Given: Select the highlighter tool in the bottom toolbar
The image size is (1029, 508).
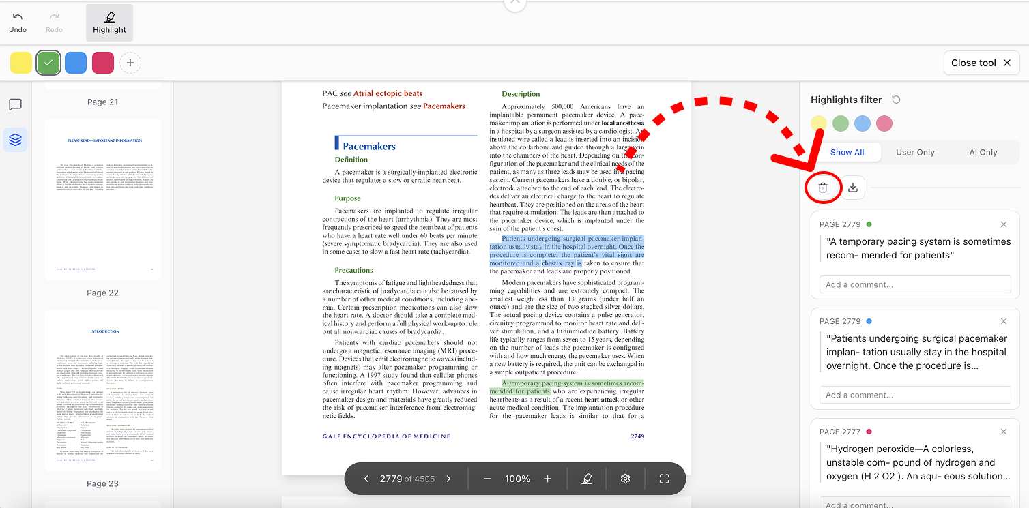Looking at the screenshot, I should pyautogui.click(x=586, y=478).
